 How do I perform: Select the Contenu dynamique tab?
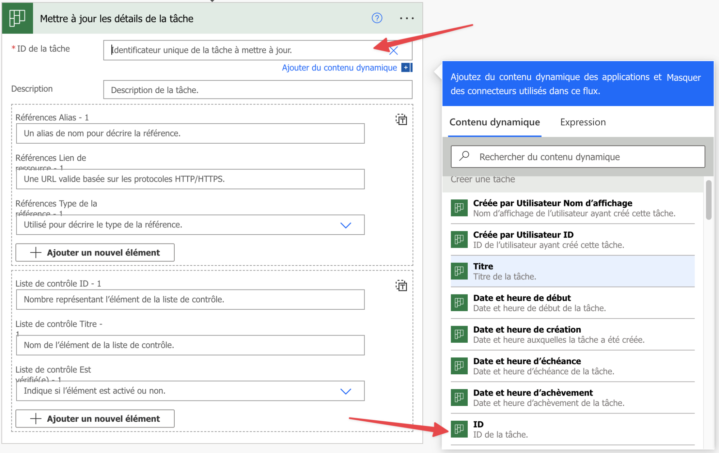(494, 123)
